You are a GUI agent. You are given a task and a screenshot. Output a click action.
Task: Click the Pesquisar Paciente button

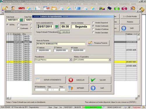click(98, 43)
